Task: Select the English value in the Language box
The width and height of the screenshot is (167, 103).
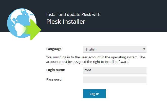Action: click(x=91, y=49)
